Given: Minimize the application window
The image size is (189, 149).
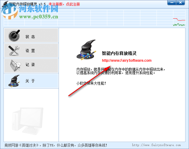Looking at the screenshot, I should (172, 3).
